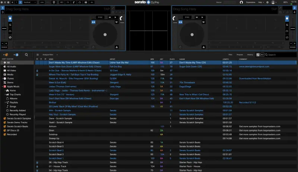Viewport: 298px width, 172px height.
Task: Toggle the ALL search filter button
Action: point(262,55)
